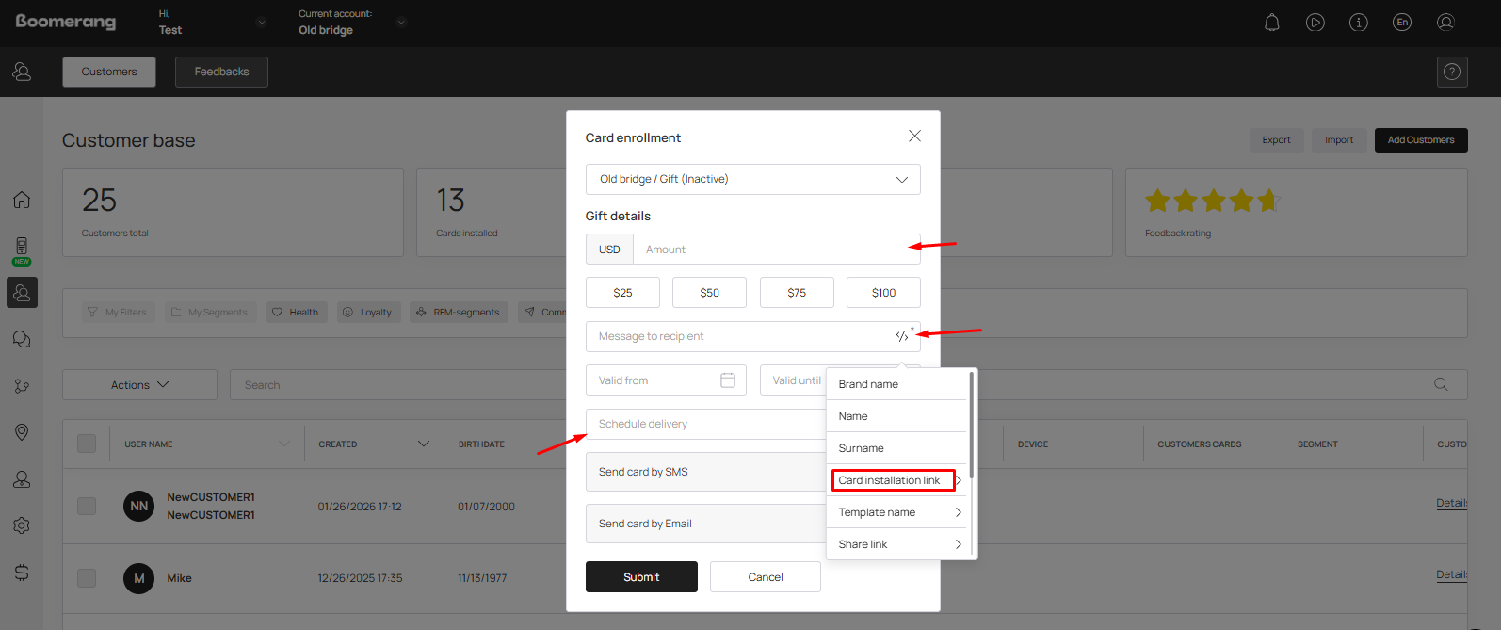Image resolution: width=1501 pixels, height=630 pixels.
Task: Open the location pin icon in sidebar
Action: 22,432
